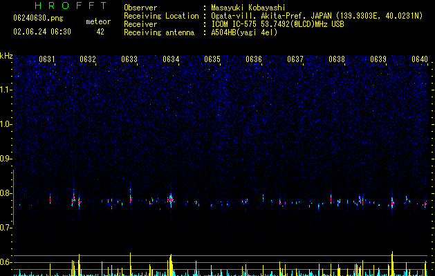The width and height of the screenshot is (435, 276).
Task: Select receiver text ICOM IC-575 53.7492 MHz USB
Action: (x=278, y=24)
